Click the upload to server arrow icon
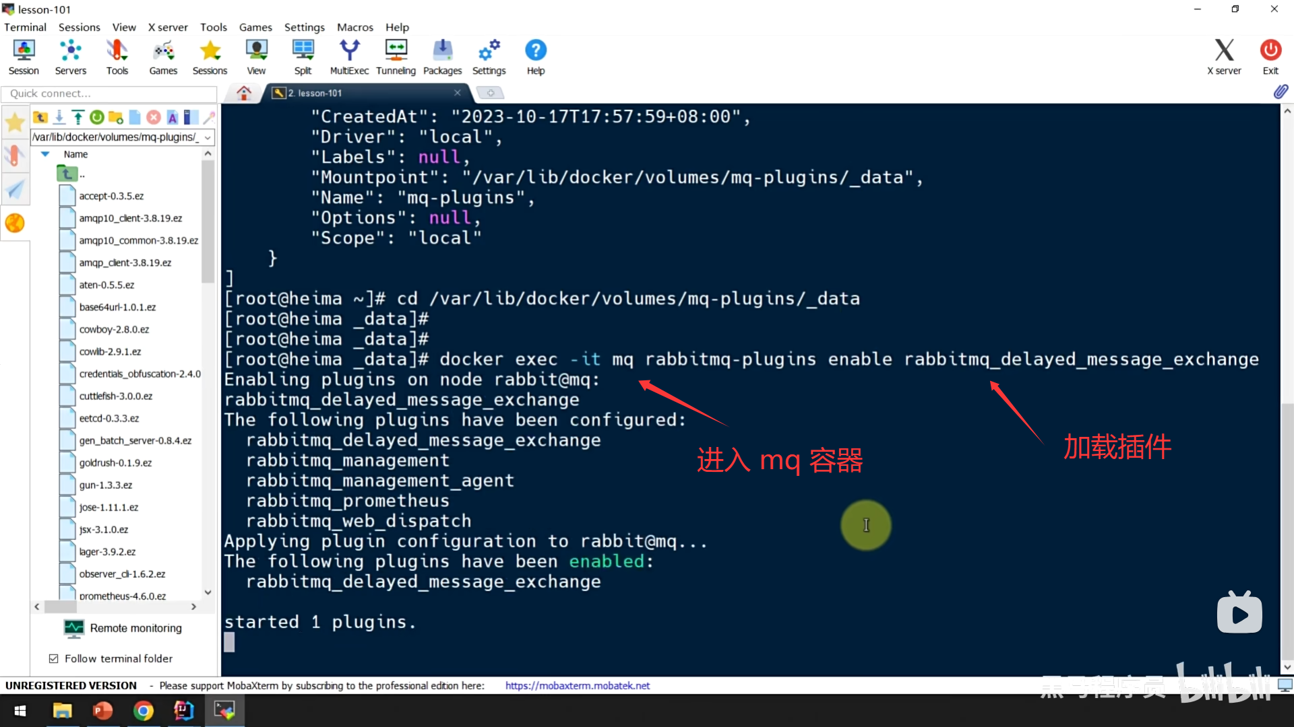1294x727 pixels. coord(78,117)
